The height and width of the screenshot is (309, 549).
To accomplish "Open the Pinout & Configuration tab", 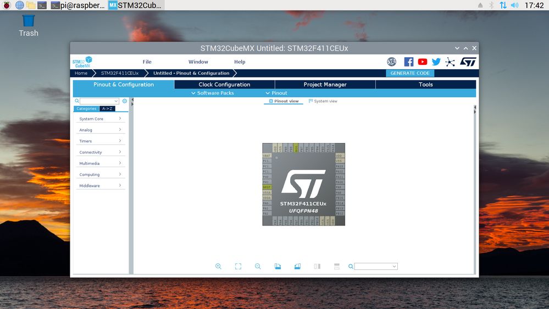I will [x=124, y=85].
